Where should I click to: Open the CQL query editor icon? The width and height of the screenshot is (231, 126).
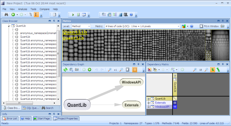126,14
